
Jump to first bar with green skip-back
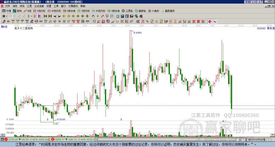tap(45, 16)
